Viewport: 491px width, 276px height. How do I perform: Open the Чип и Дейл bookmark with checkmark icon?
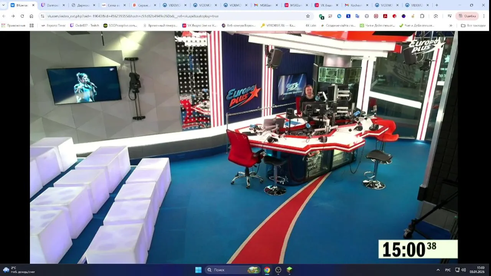[x=417, y=25]
